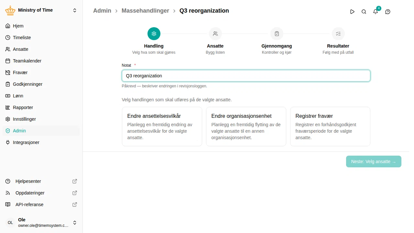Select the Ansatte step people icon

(x=215, y=34)
